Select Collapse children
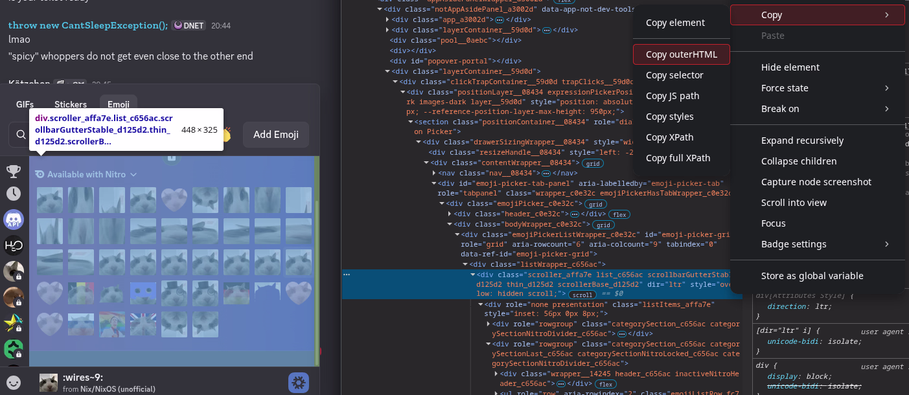Screen dimensions: 909x395 [818, 161]
